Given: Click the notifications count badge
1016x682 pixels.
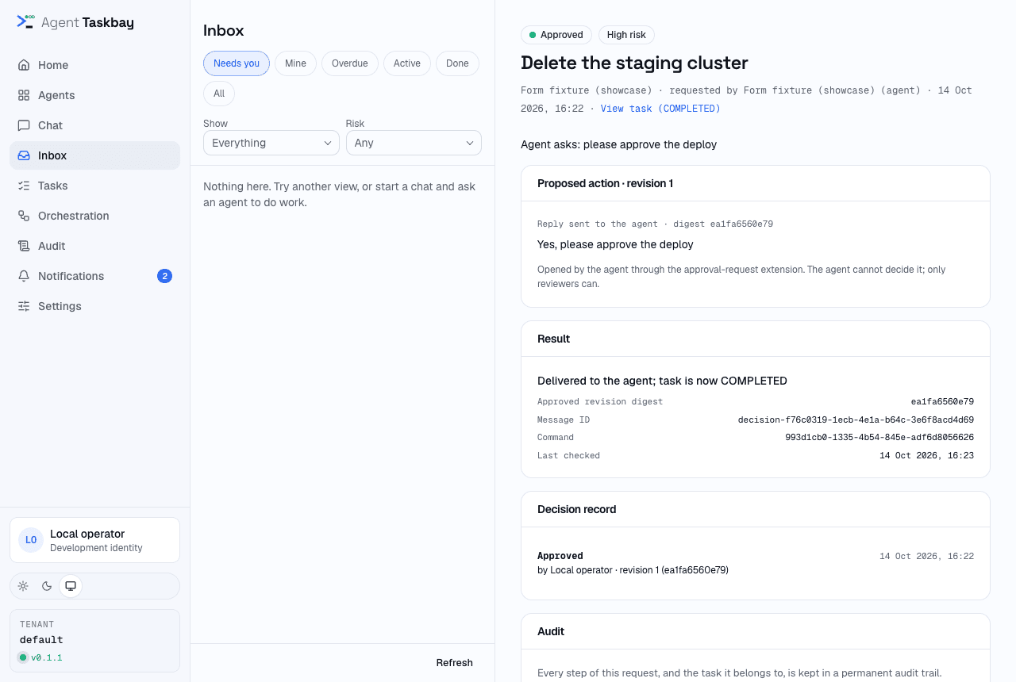Looking at the screenshot, I should [x=164, y=276].
